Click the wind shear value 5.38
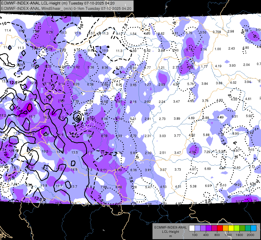 point(193,186)
